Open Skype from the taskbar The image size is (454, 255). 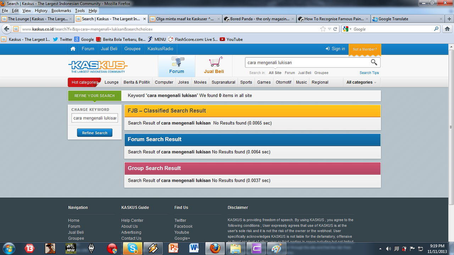point(132,249)
